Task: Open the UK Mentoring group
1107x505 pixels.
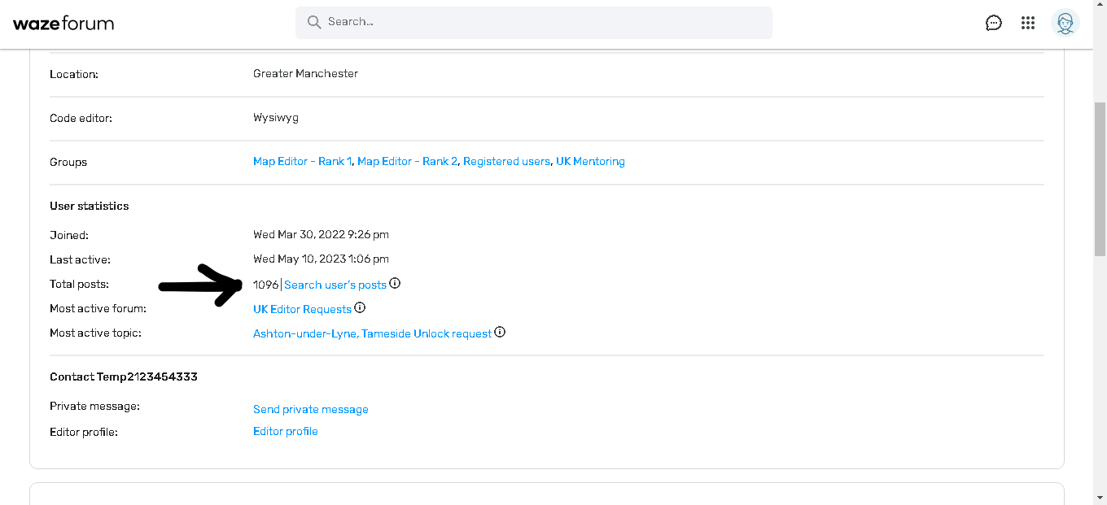Action: pos(590,162)
